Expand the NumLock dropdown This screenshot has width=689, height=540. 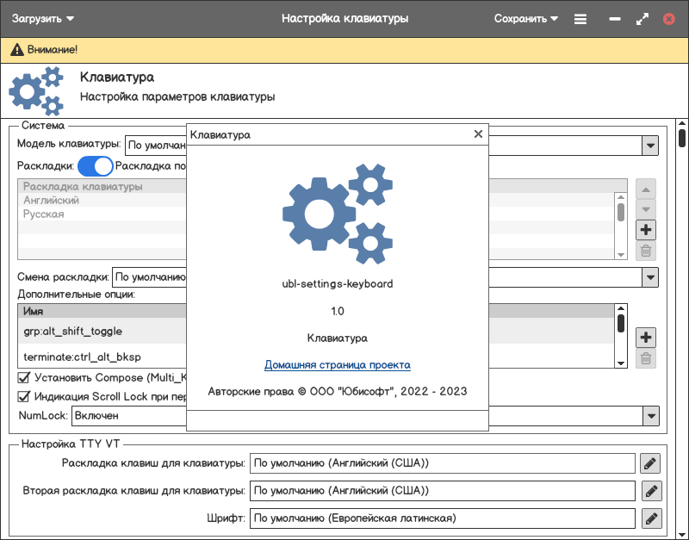coord(649,416)
